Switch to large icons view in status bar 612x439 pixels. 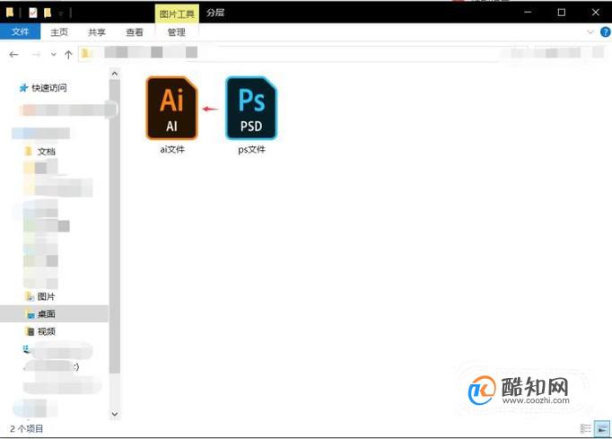pos(602,428)
